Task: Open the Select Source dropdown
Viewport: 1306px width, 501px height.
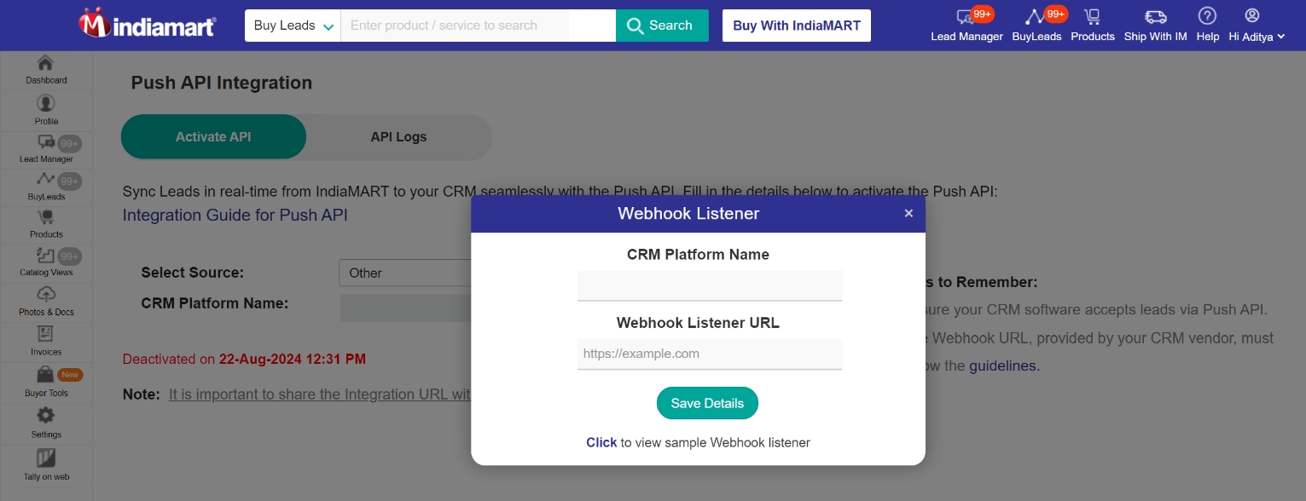Action: [406, 273]
